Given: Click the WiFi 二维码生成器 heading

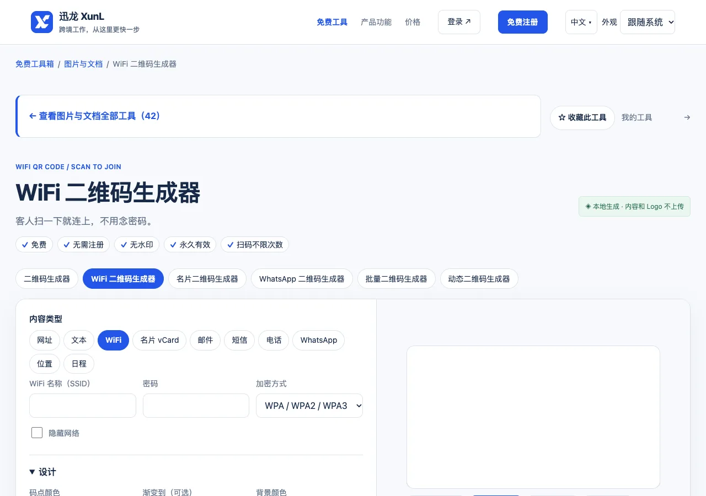Looking at the screenshot, I should [108, 193].
